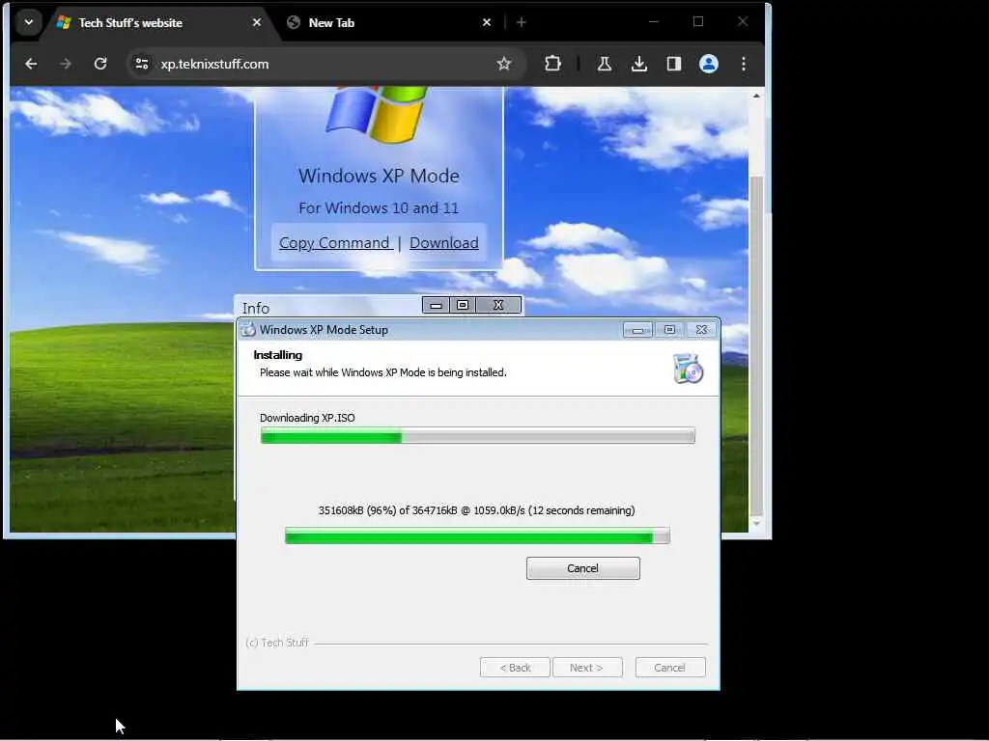The image size is (989, 741).
Task: Open the tab search dropdown arrow
Action: pyautogui.click(x=28, y=23)
